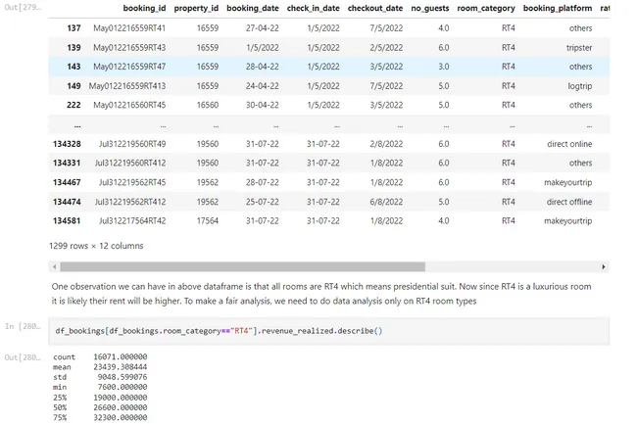This screenshot has width=637, height=424.
Task: Click booking date 30-04-22
Action: click(x=263, y=105)
